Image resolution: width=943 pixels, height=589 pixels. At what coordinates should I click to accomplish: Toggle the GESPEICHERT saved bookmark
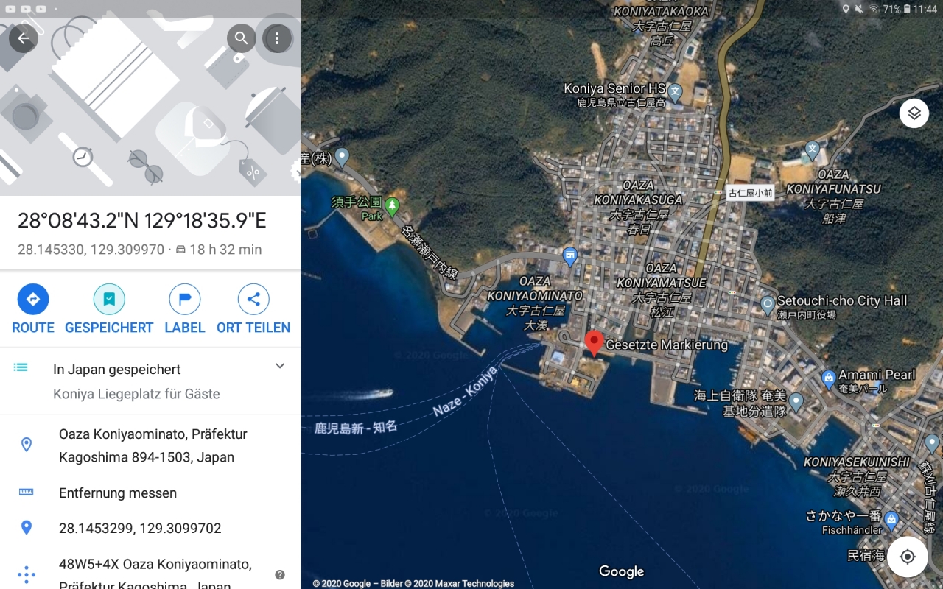coord(109,299)
